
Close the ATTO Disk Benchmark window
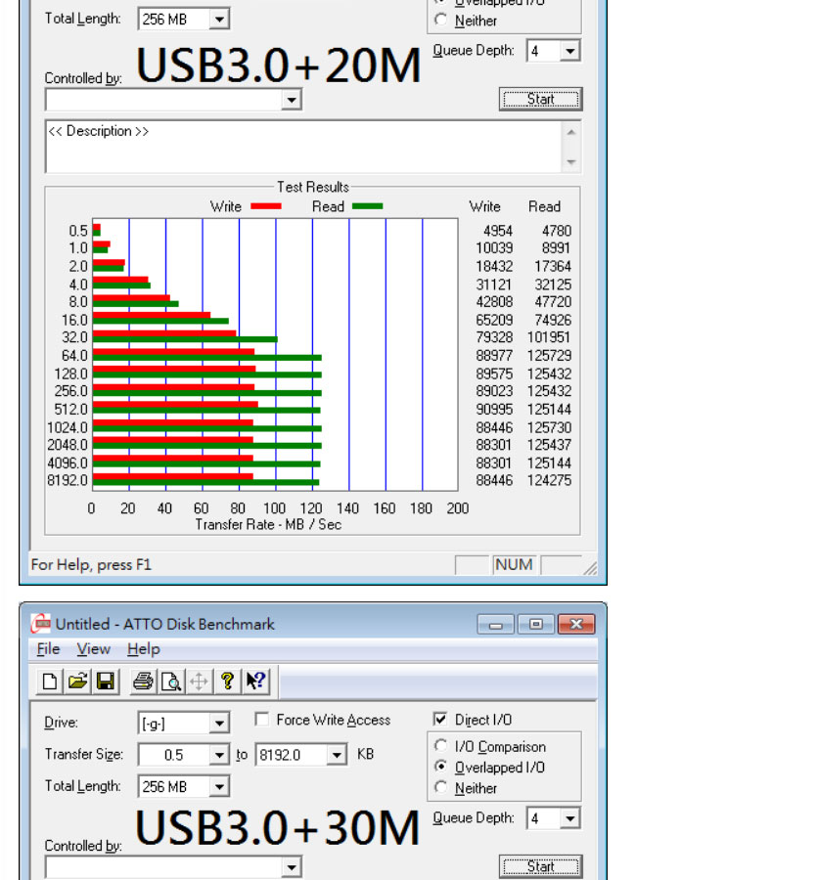[x=576, y=624]
